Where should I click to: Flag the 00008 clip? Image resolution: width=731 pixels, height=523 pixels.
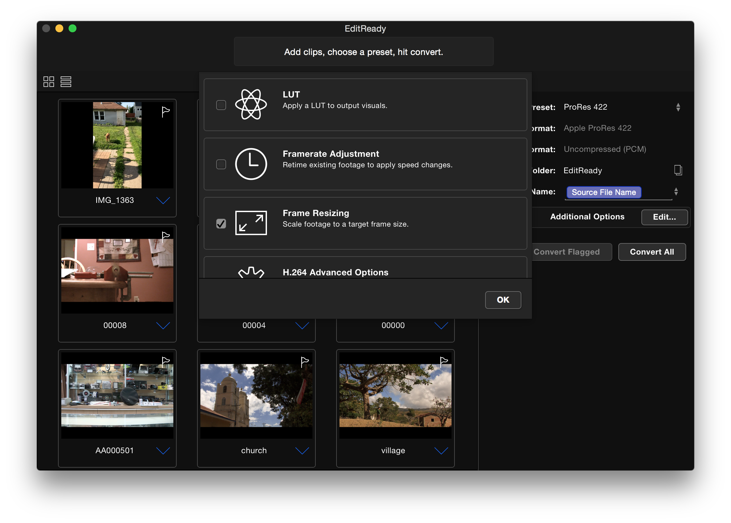165,236
